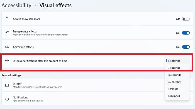
Task: Go back to Accessibility breadcrumb
Action: 16,6
